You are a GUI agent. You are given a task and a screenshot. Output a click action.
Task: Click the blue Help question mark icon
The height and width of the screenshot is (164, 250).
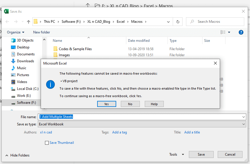241,32
